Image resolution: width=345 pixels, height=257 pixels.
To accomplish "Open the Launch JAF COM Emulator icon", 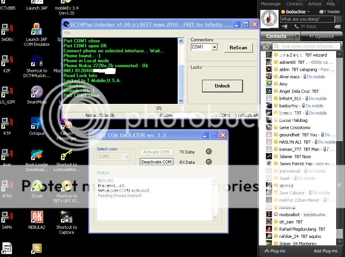I will (37, 30).
